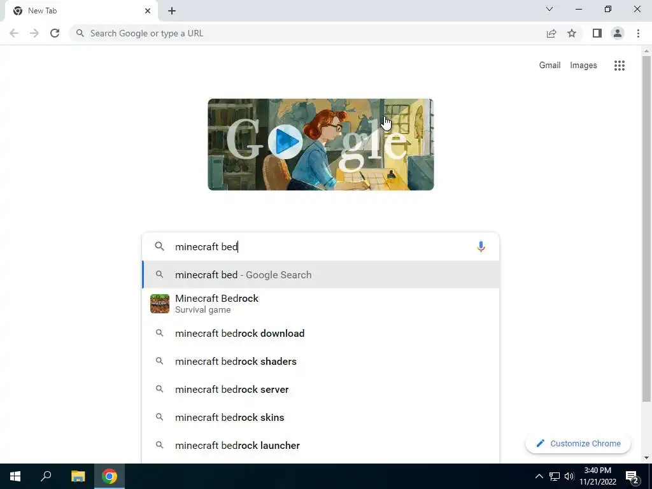Click the browser back arrow
This screenshot has height=489, width=652.
pyautogui.click(x=14, y=33)
